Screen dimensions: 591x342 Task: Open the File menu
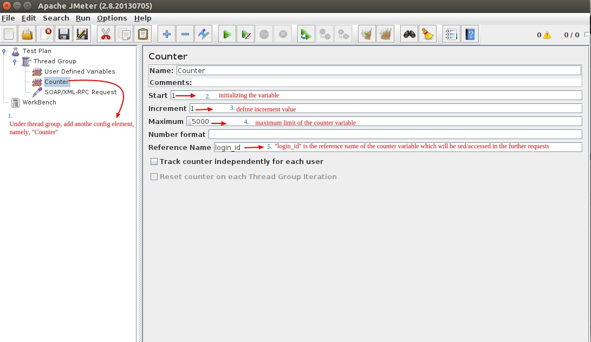[8, 18]
